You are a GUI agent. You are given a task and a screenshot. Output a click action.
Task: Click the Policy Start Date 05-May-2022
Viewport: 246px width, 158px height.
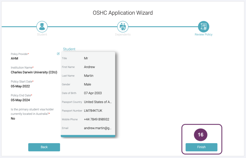tap(20, 86)
